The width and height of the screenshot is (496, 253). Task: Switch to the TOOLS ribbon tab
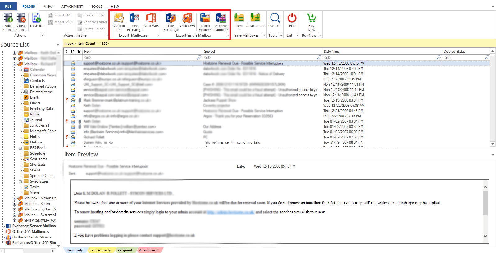point(97,7)
